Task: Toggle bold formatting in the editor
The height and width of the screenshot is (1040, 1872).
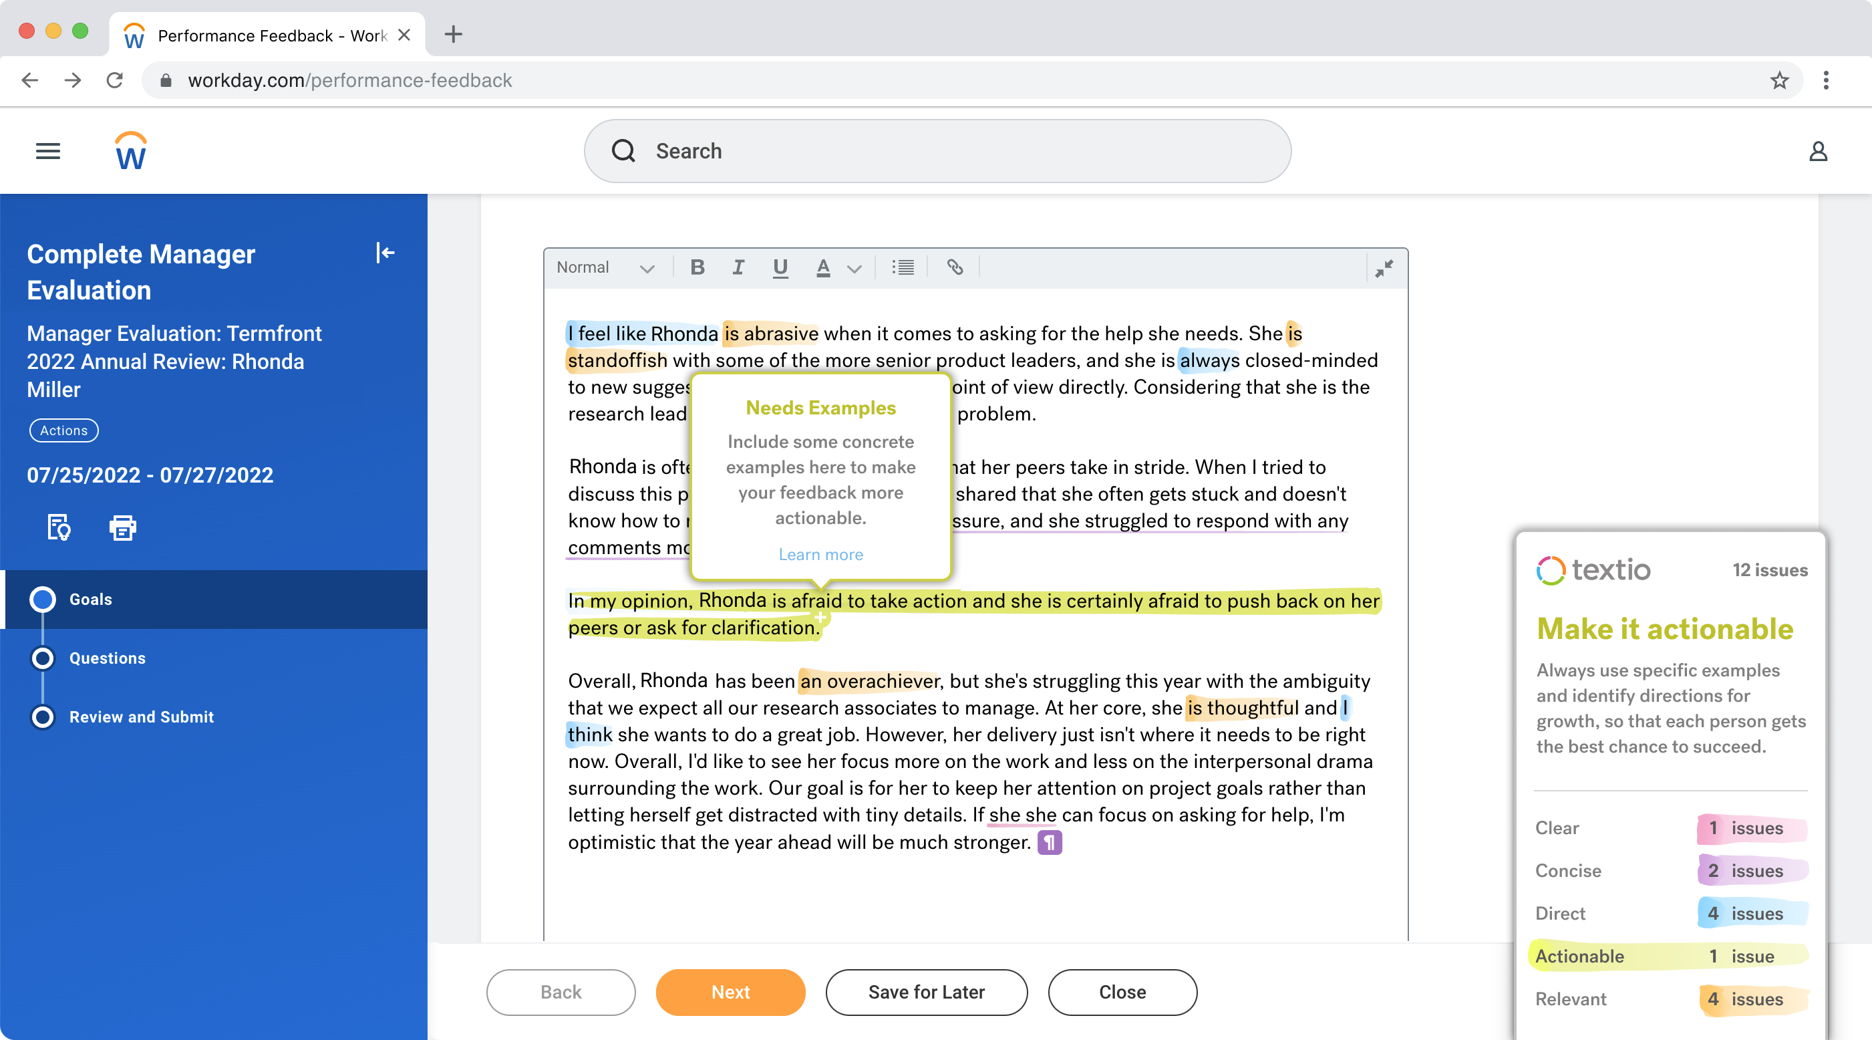Action: [x=697, y=267]
